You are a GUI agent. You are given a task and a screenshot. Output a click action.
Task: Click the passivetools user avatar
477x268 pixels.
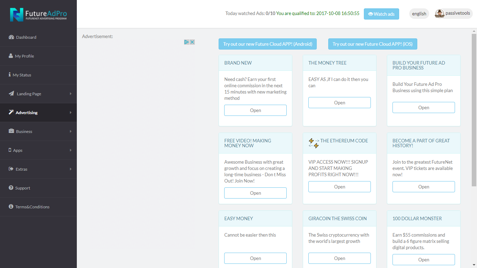(x=440, y=14)
